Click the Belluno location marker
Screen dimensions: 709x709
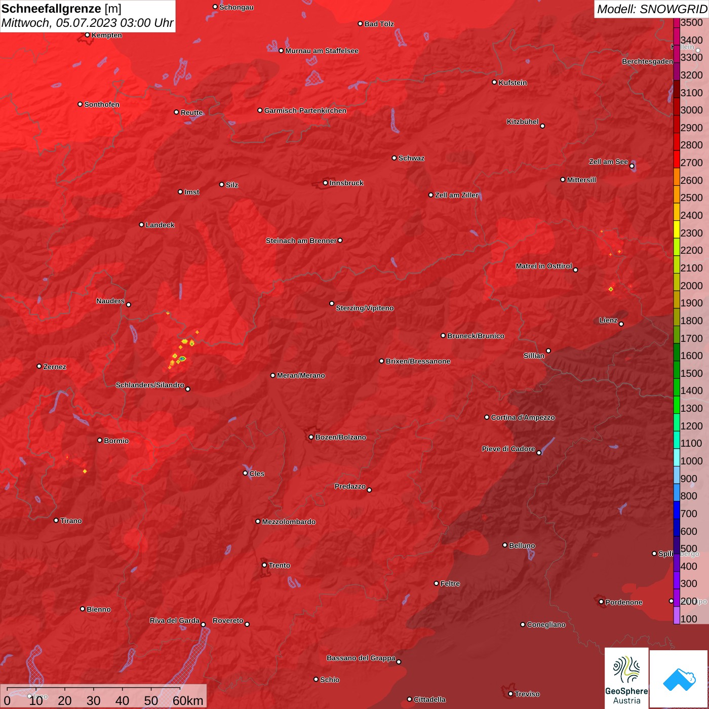(x=504, y=545)
